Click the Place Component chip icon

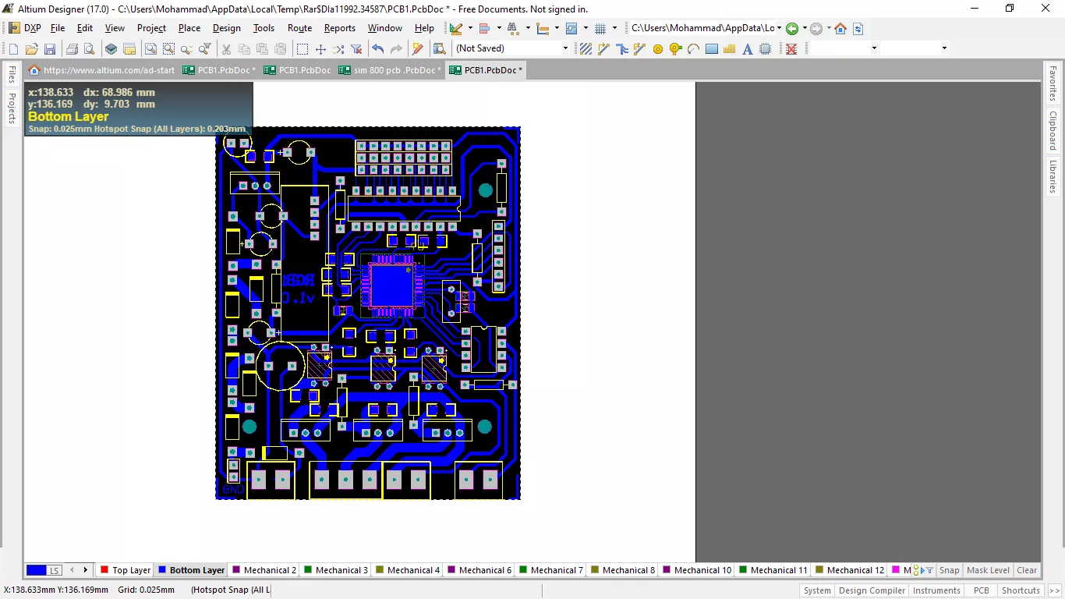click(765, 49)
